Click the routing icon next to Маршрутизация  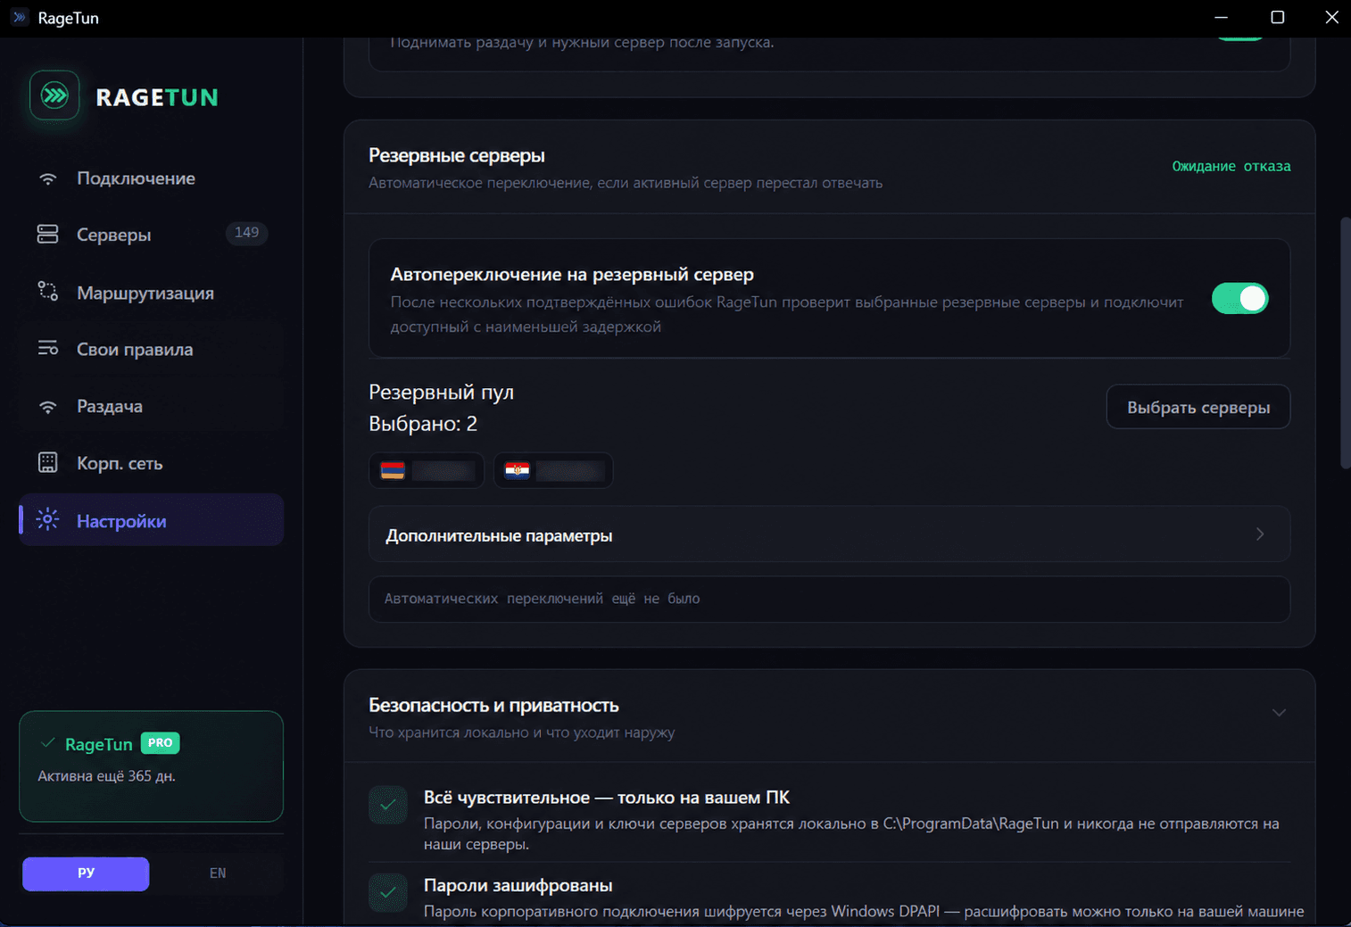click(48, 292)
